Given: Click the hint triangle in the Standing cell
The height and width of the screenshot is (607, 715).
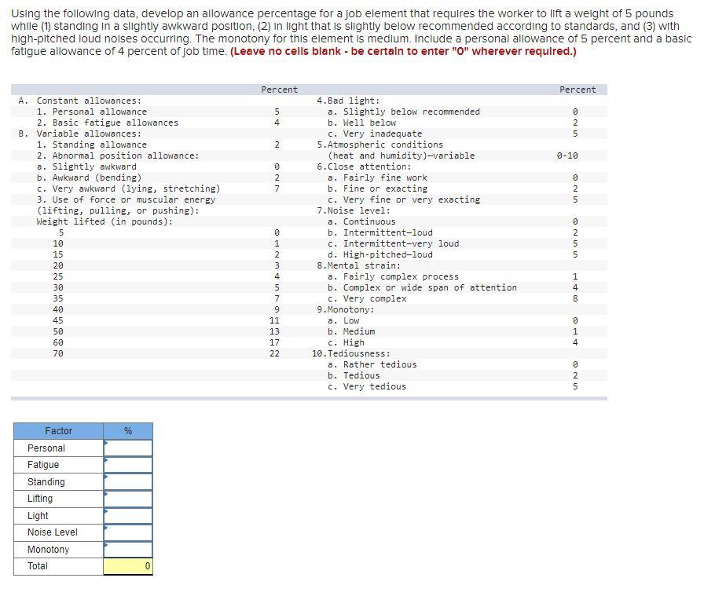Looking at the screenshot, I should 106,478.
